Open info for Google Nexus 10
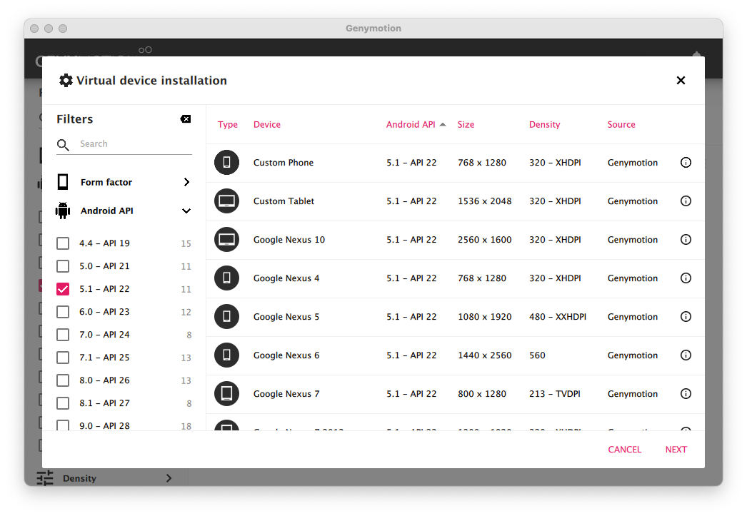Viewport: 747px width, 516px height. [686, 239]
